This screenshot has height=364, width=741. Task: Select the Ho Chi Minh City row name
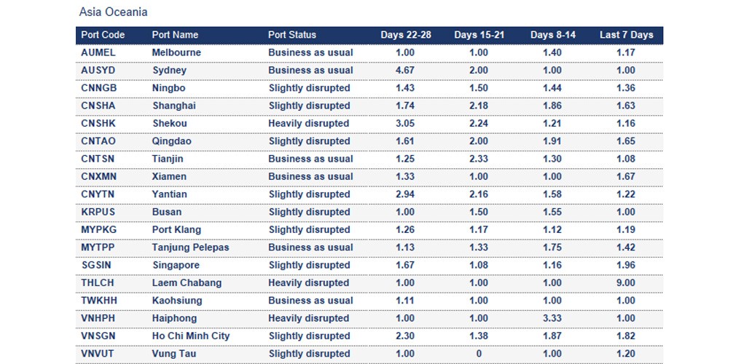[x=191, y=336]
